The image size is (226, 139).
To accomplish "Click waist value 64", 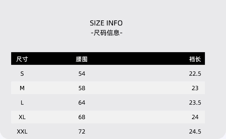I will tap(82, 103).
